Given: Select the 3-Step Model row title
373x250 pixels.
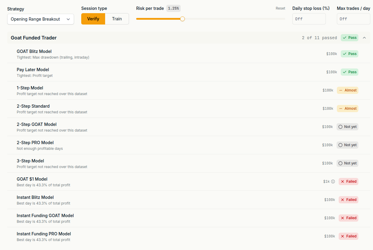Looking at the screenshot, I should (x=30, y=161).
